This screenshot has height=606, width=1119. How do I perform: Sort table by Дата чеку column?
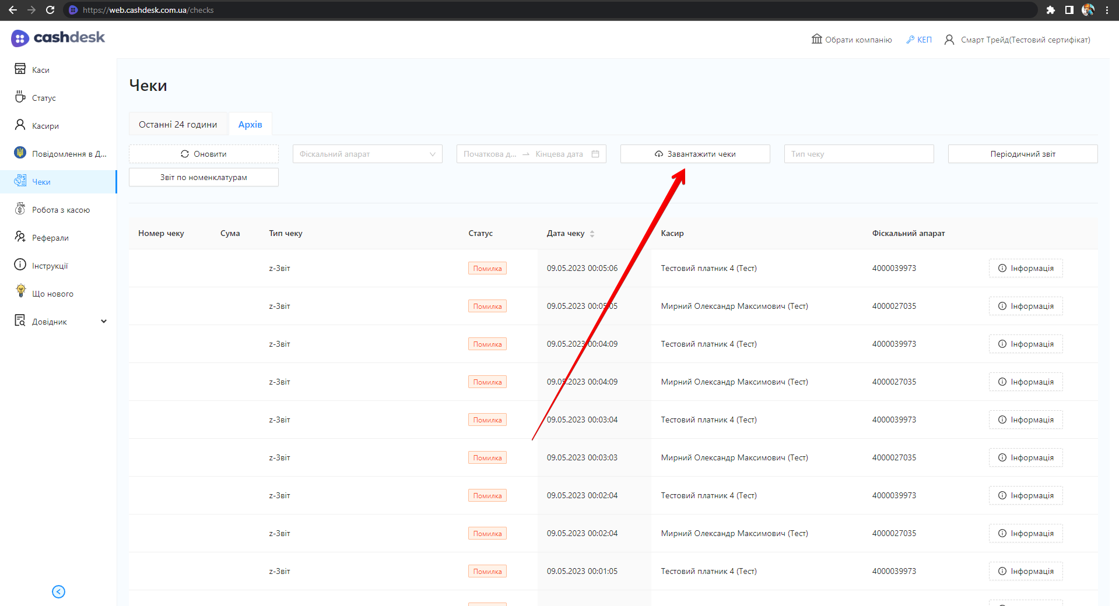(x=592, y=234)
